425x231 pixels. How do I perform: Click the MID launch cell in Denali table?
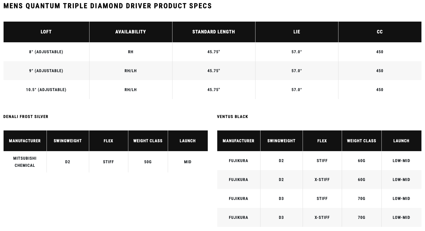pos(188,162)
